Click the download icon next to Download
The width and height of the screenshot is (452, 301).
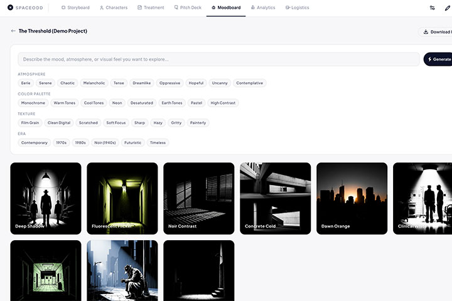426,31
